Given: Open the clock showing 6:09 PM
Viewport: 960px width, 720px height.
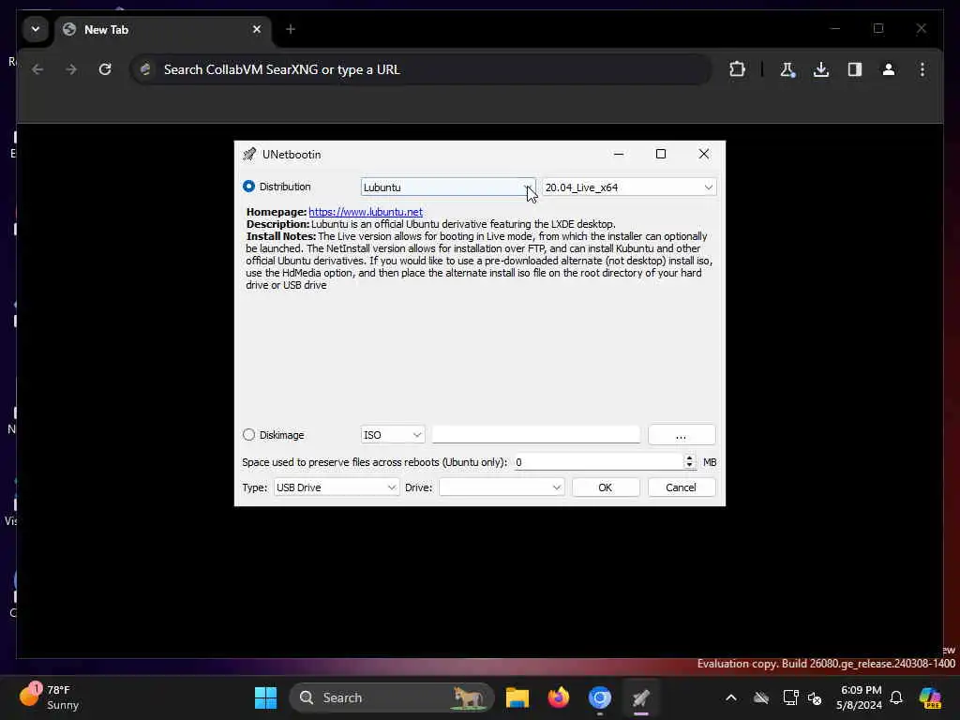Looking at the screenshot, I should (861, 697).
